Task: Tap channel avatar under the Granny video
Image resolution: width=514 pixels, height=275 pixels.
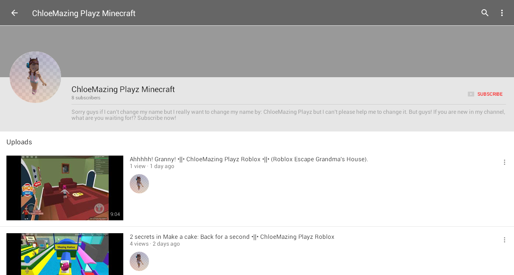Action: [x=139, y=184]
